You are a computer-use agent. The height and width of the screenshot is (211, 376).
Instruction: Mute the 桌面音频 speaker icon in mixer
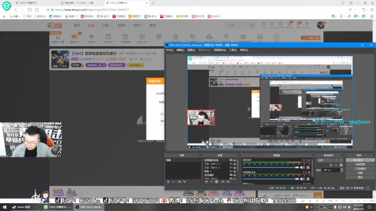[x=302, y=167]
